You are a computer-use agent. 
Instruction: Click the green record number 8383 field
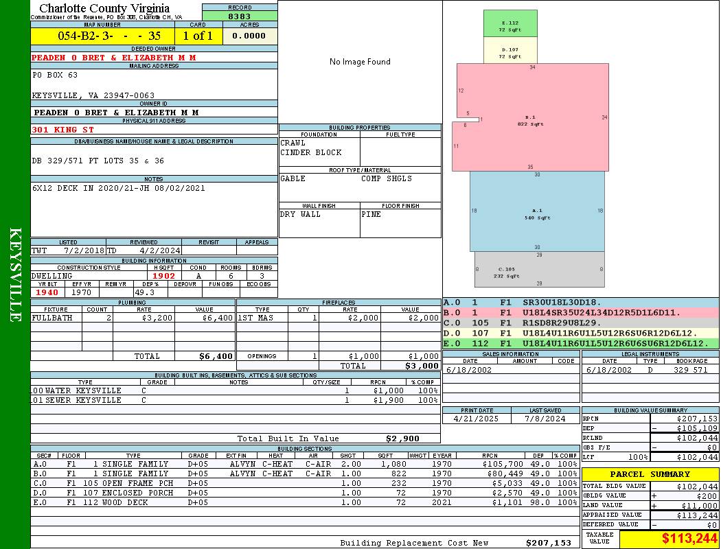(x=240, y=16)
